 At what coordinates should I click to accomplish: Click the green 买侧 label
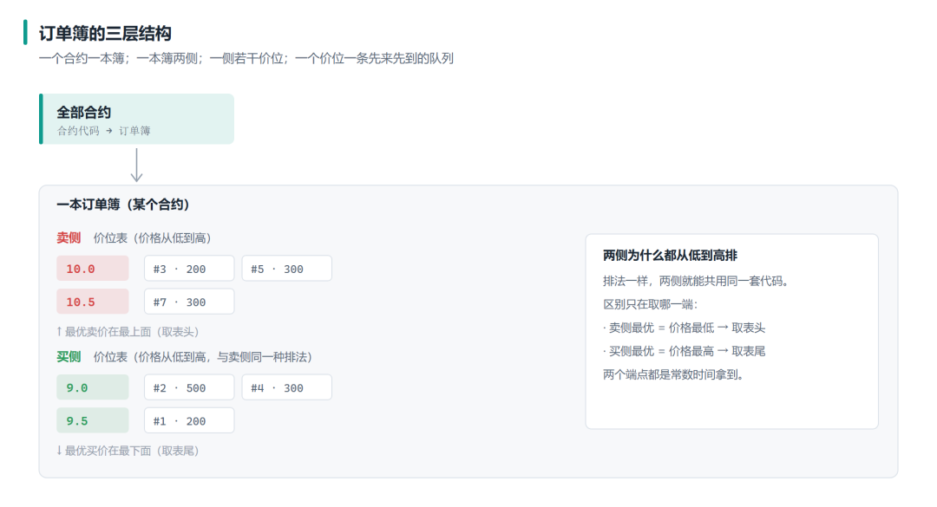click(69, 356)
